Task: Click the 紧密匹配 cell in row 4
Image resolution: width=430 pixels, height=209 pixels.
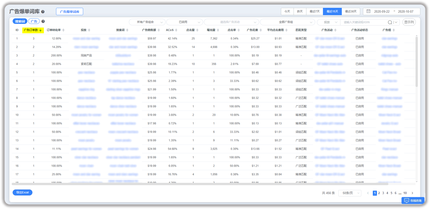Action: point(86,64)
